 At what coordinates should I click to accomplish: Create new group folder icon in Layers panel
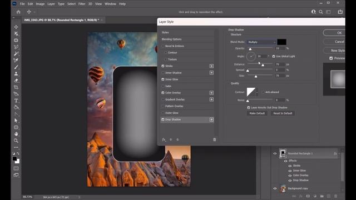tap(322, 196)
